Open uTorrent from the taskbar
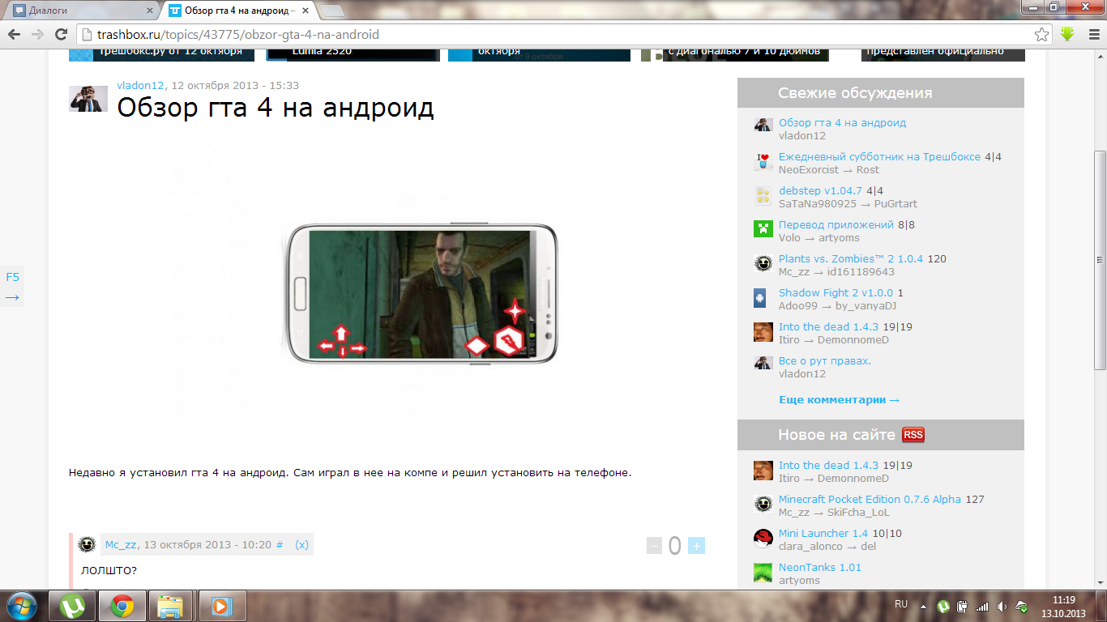Screen dimensions: 1107x622 click(72, 606)
